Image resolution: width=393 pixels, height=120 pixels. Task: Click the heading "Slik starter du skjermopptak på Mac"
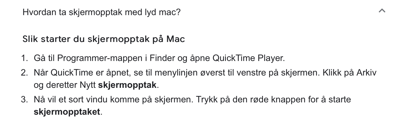click(104, 39)
